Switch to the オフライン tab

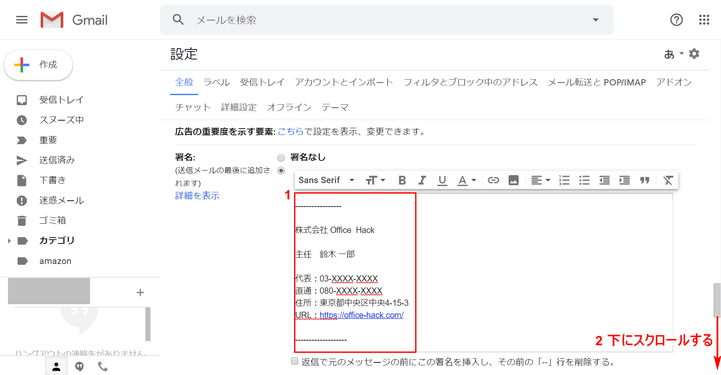point(289,107)
